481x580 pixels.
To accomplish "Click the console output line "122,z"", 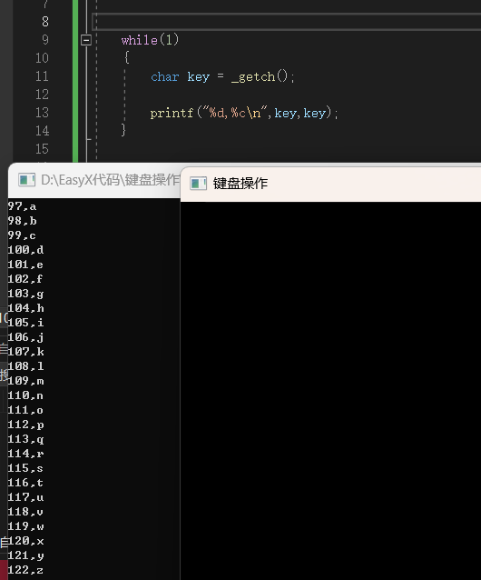I will click(25, 570).
